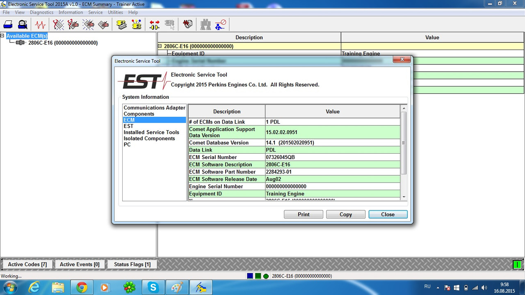Screen dimensions: 525x295
Task: Click the green circle status bar indicator
Action: click(x=266, y=276)
